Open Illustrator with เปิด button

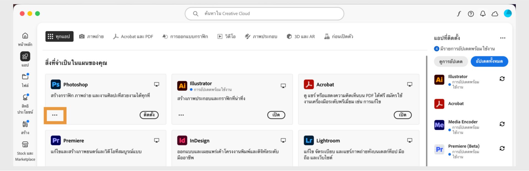(x=276, y=115)
